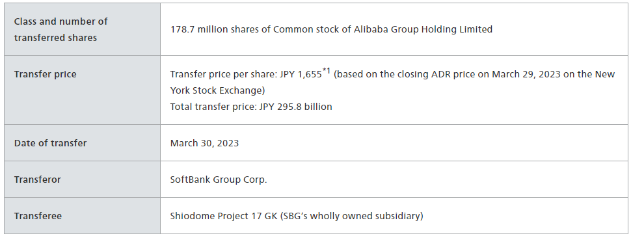Click the 'Class and number of transferred shares' header cell
The height and width of the screenshot is (240, 631).
click(x=82, y=29)
